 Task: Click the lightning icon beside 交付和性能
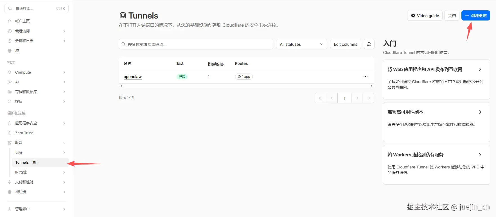(x=10, y=182)
